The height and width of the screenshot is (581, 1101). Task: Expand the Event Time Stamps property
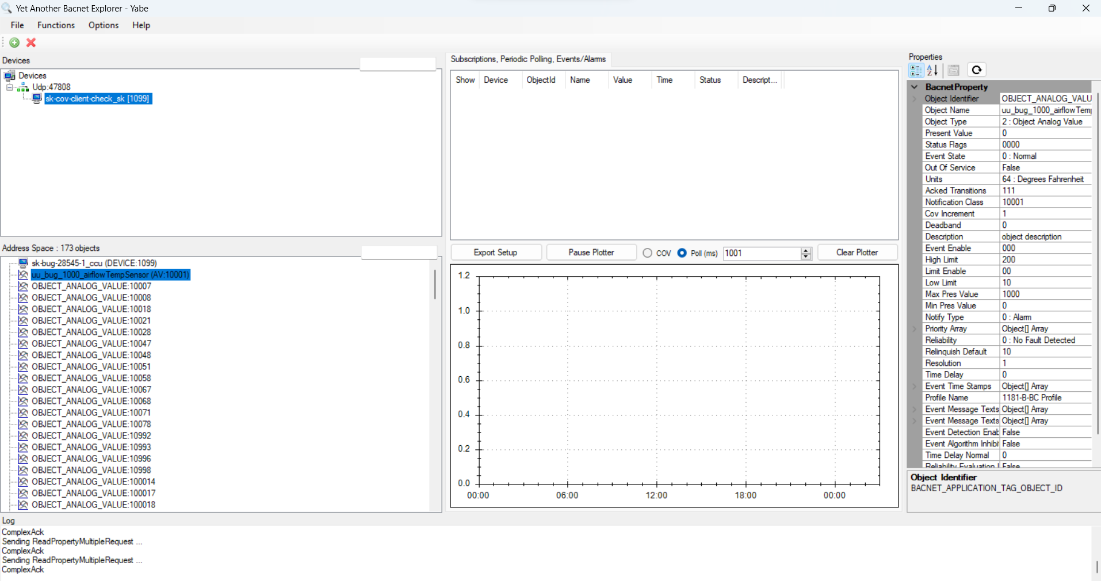(915, 387)
